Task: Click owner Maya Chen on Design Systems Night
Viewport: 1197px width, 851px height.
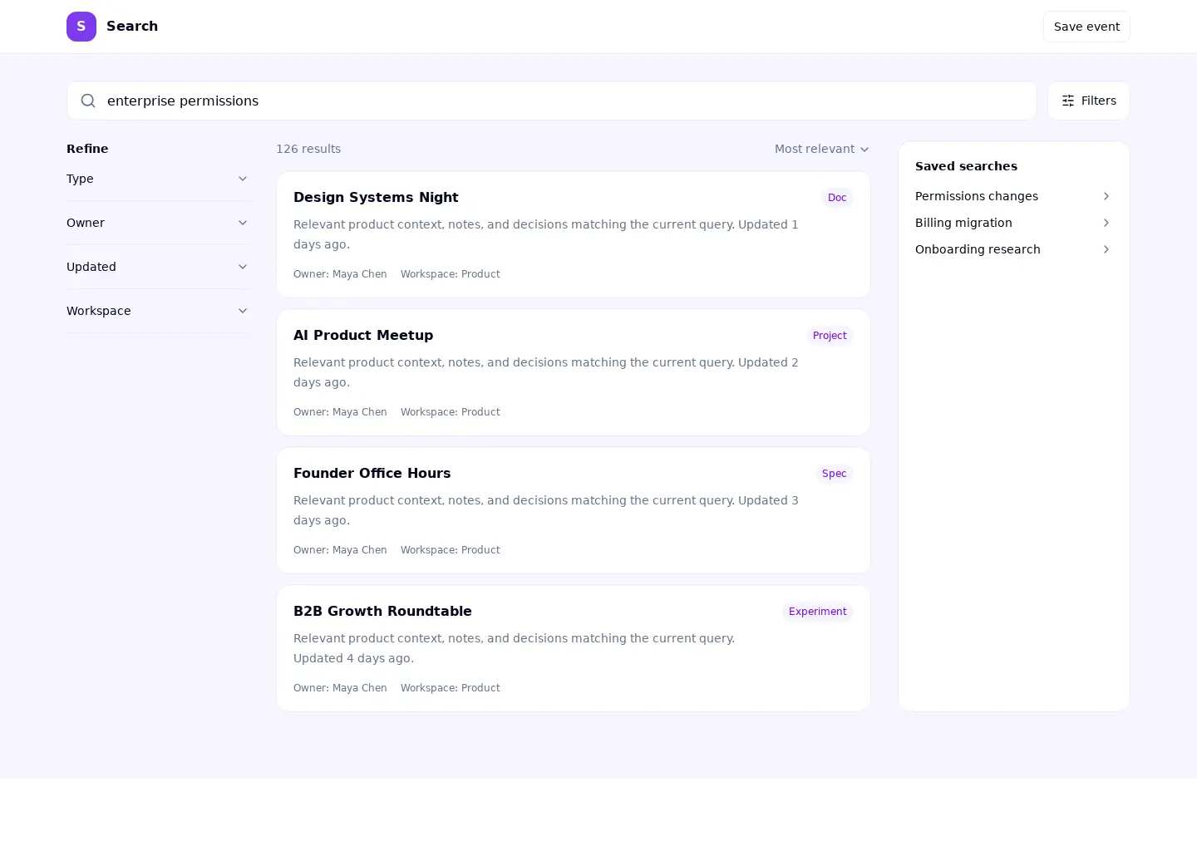Action: [x=340, y=274]
